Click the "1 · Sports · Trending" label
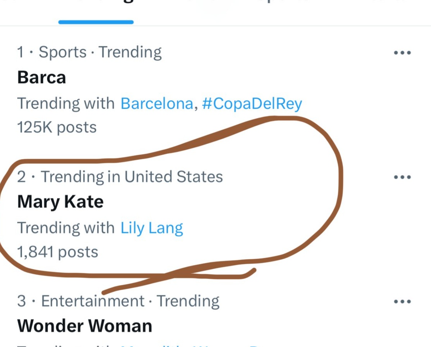Screen dimensions: 431x347 click(x=90, y=52)
